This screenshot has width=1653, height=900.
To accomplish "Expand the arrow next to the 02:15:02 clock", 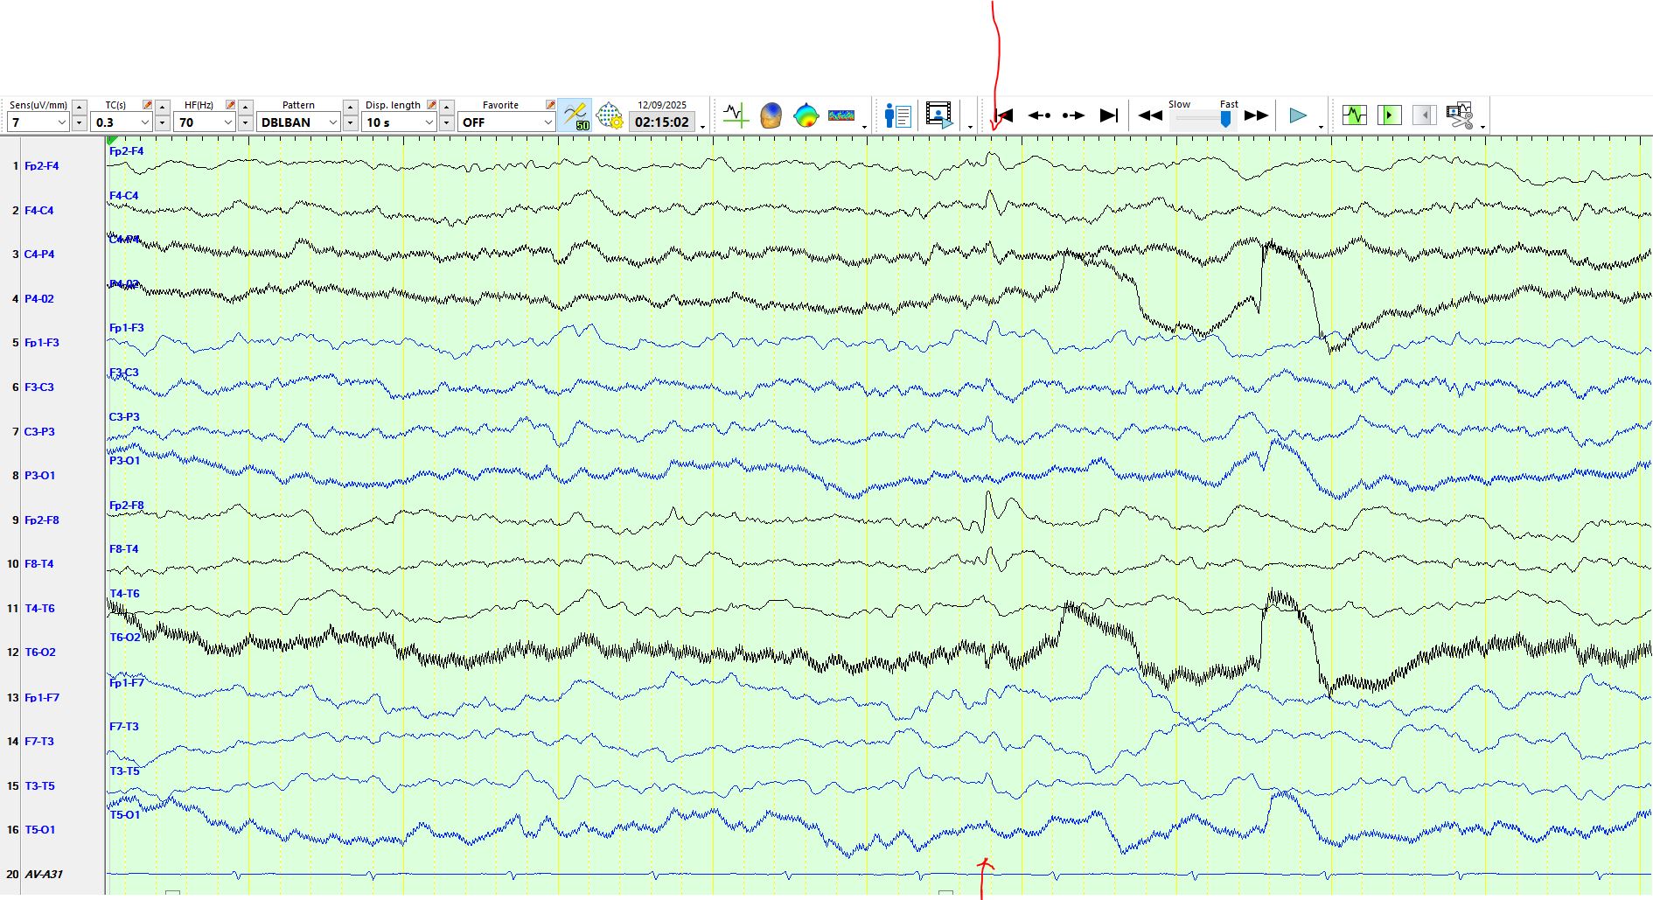I will tap(702, 128).
